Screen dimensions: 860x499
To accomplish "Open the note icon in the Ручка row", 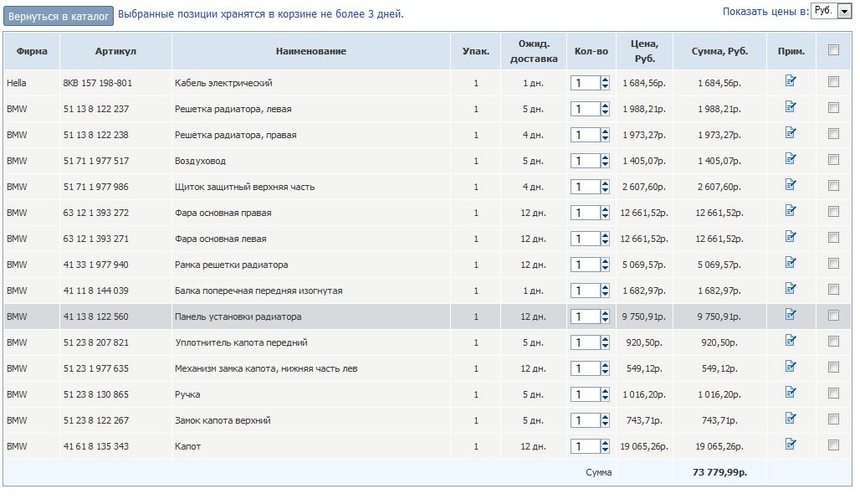I will [x=791, y=393].
